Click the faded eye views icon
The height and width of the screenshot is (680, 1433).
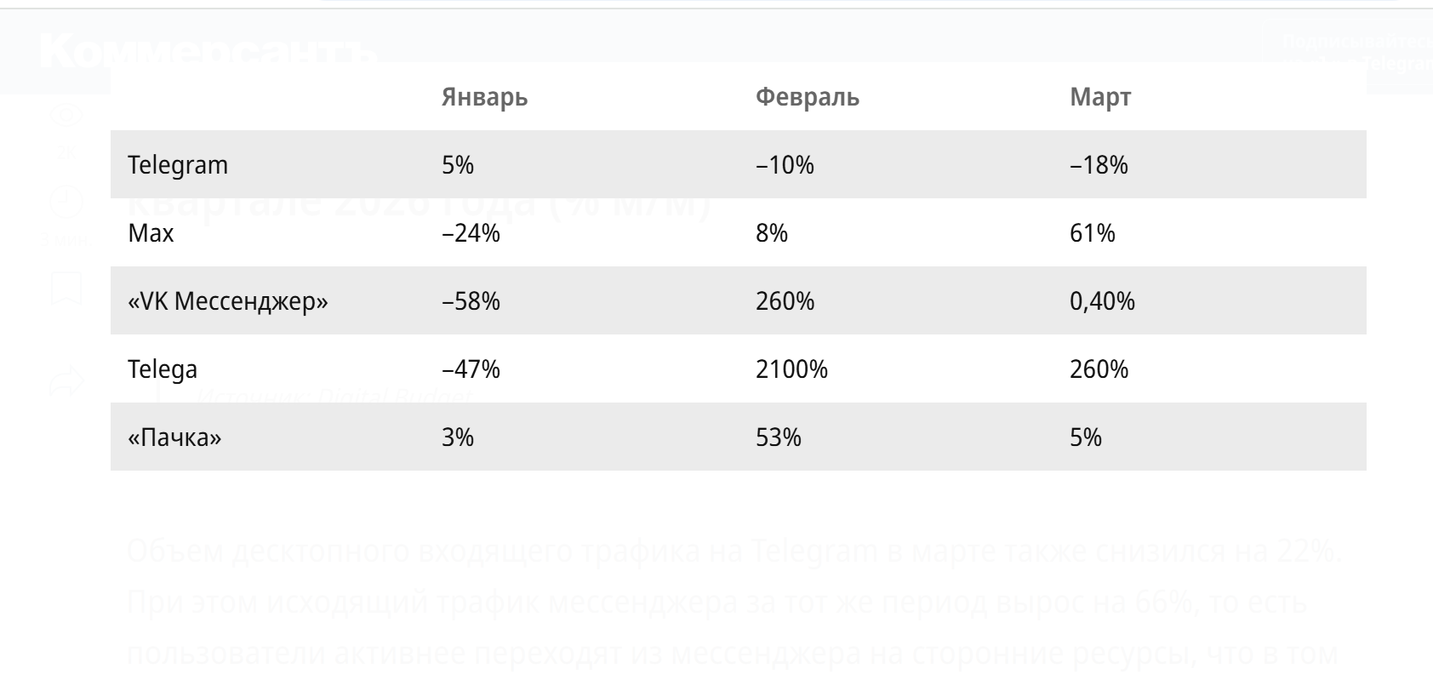click(66, 114)
